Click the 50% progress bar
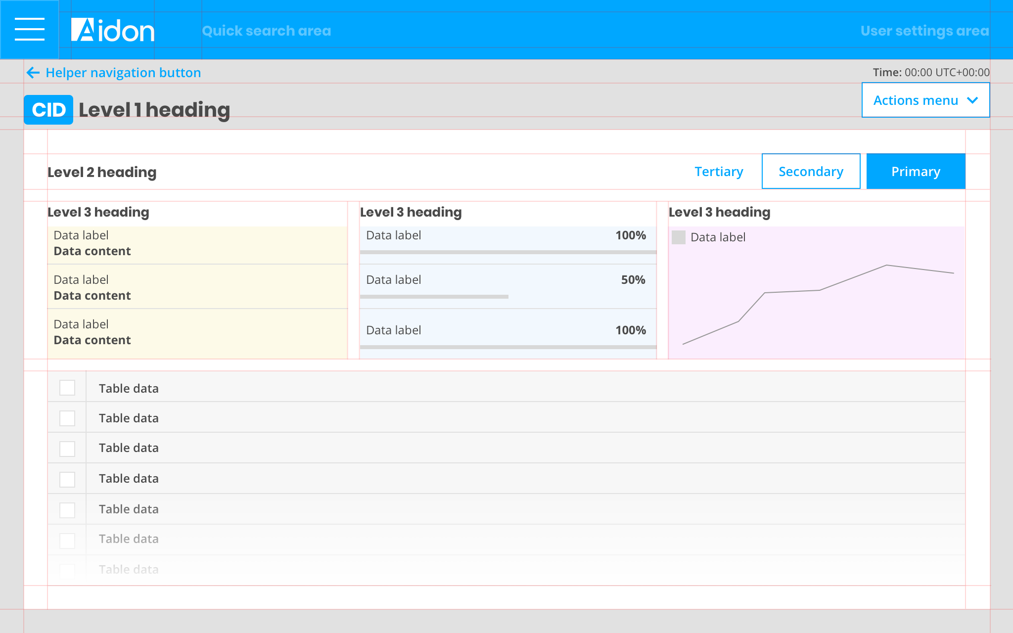Viewport: 1013px width, 633px height. [434, 297]
